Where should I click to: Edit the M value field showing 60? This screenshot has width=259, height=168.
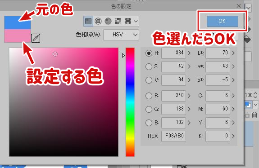[218, 109]
